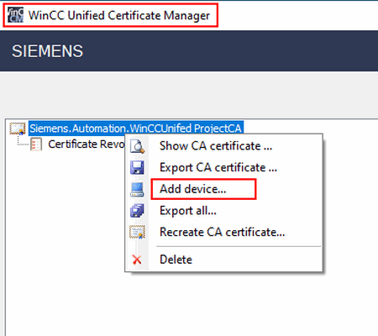
Task: Click the certificate icon beside Recreate CA certificate
Action: 137,232
